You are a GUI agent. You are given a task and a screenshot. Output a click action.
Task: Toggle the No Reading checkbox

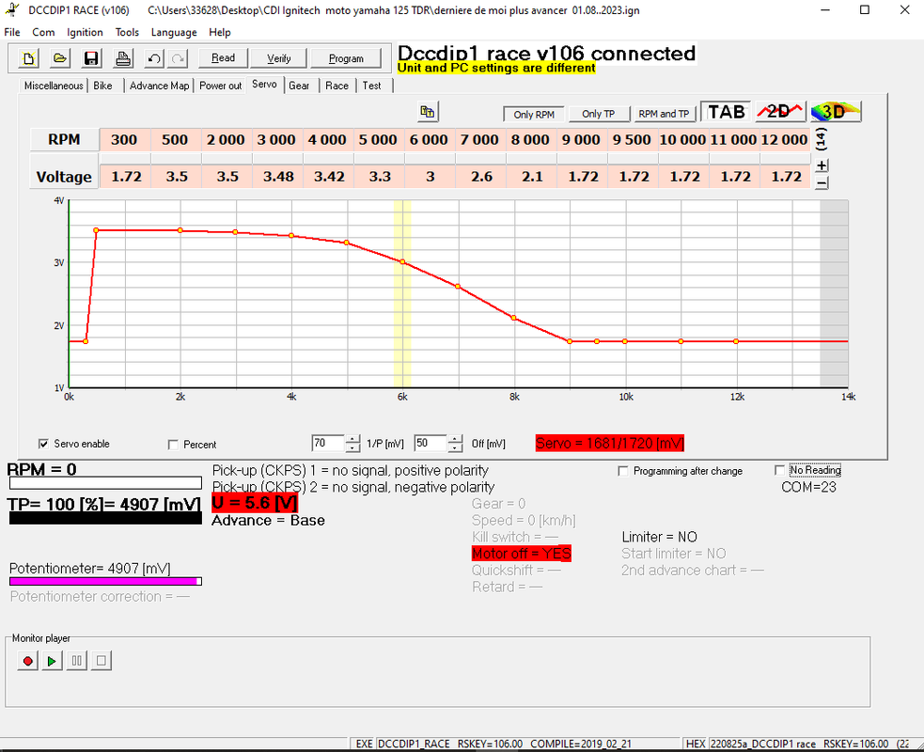pyautogui.click(x=779, y=470)
